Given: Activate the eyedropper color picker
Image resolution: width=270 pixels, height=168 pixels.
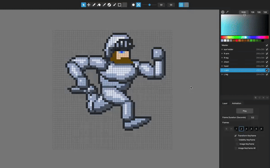Looking at the screenshot, I should (x=227, y=12).
